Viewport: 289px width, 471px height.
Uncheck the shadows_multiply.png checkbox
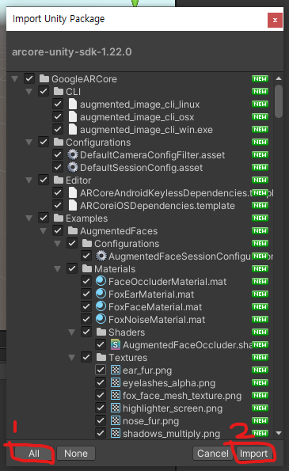click(x=101, y=433)
